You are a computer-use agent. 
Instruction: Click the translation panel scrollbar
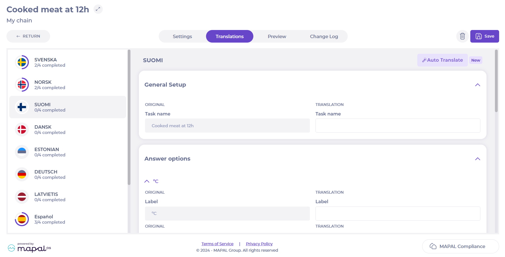496,81
